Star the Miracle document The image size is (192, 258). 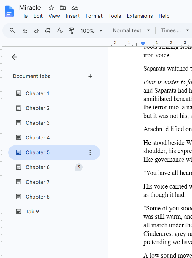coord(51,8)
